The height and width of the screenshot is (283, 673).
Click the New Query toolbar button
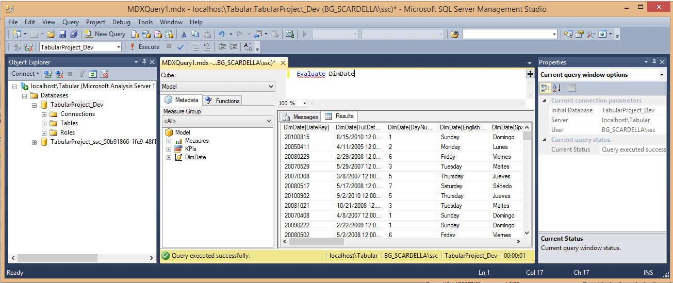[105, 34]
